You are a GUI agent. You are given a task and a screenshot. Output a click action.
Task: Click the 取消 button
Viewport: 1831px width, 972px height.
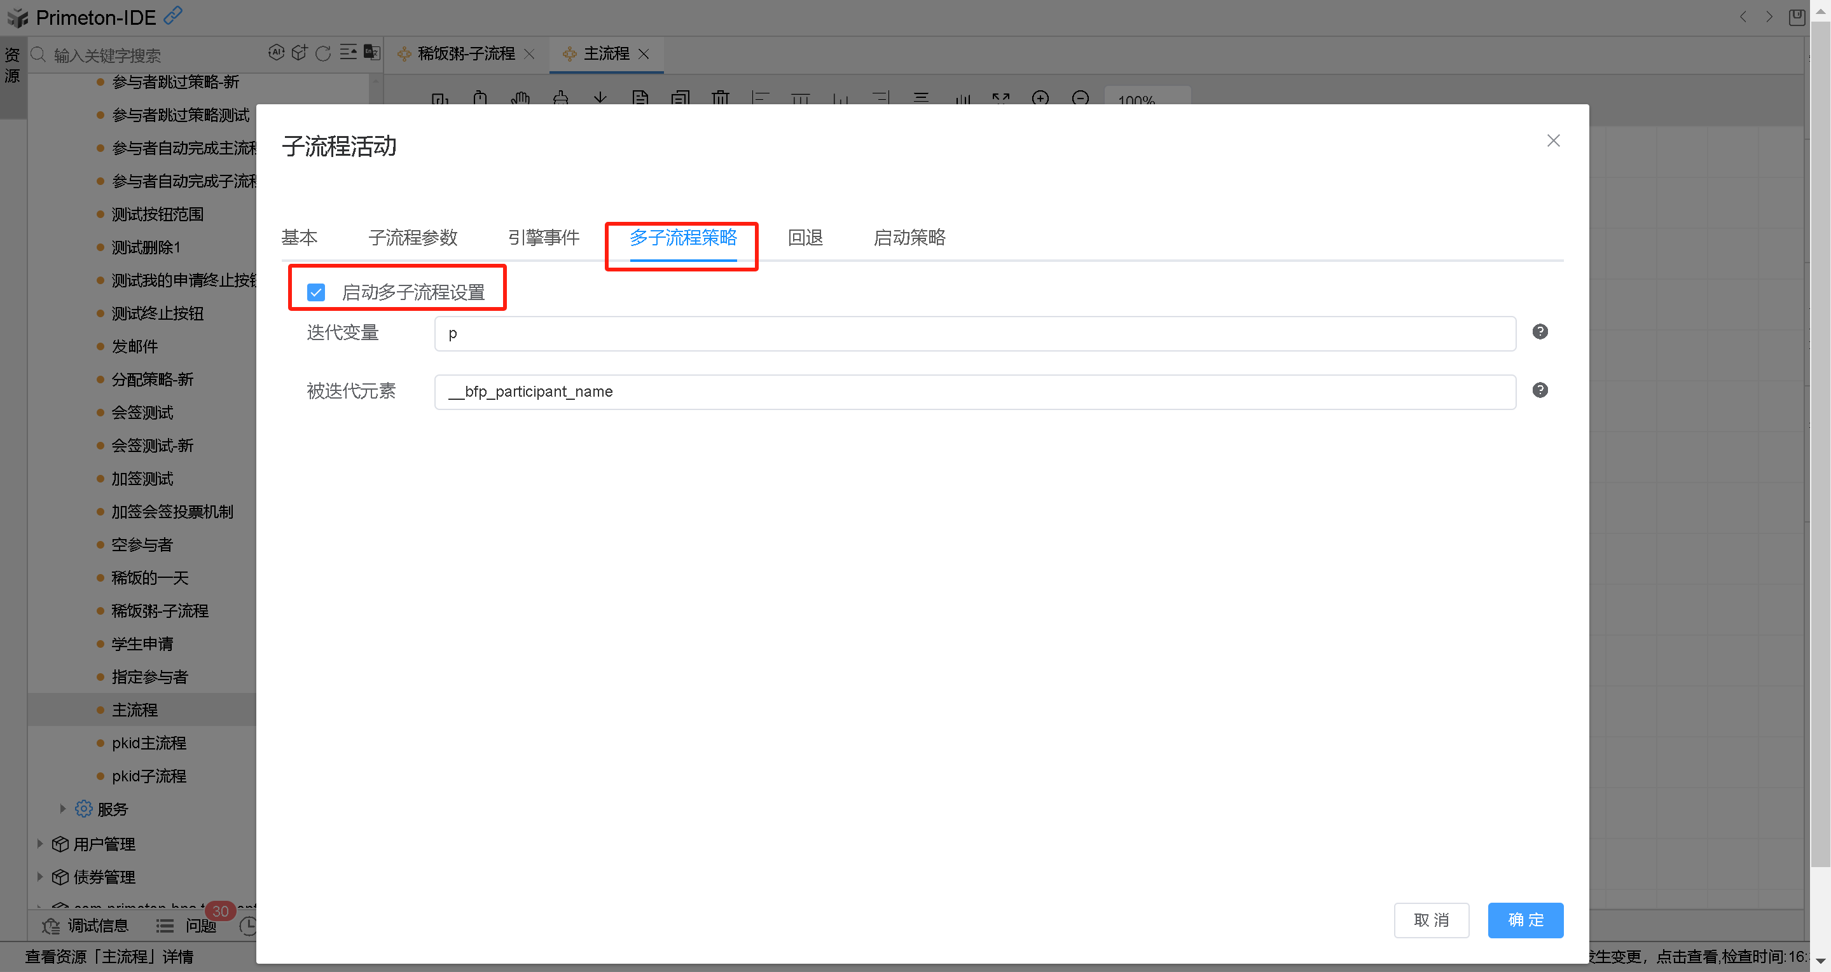pyautogui.click(x=1431, y=920)
